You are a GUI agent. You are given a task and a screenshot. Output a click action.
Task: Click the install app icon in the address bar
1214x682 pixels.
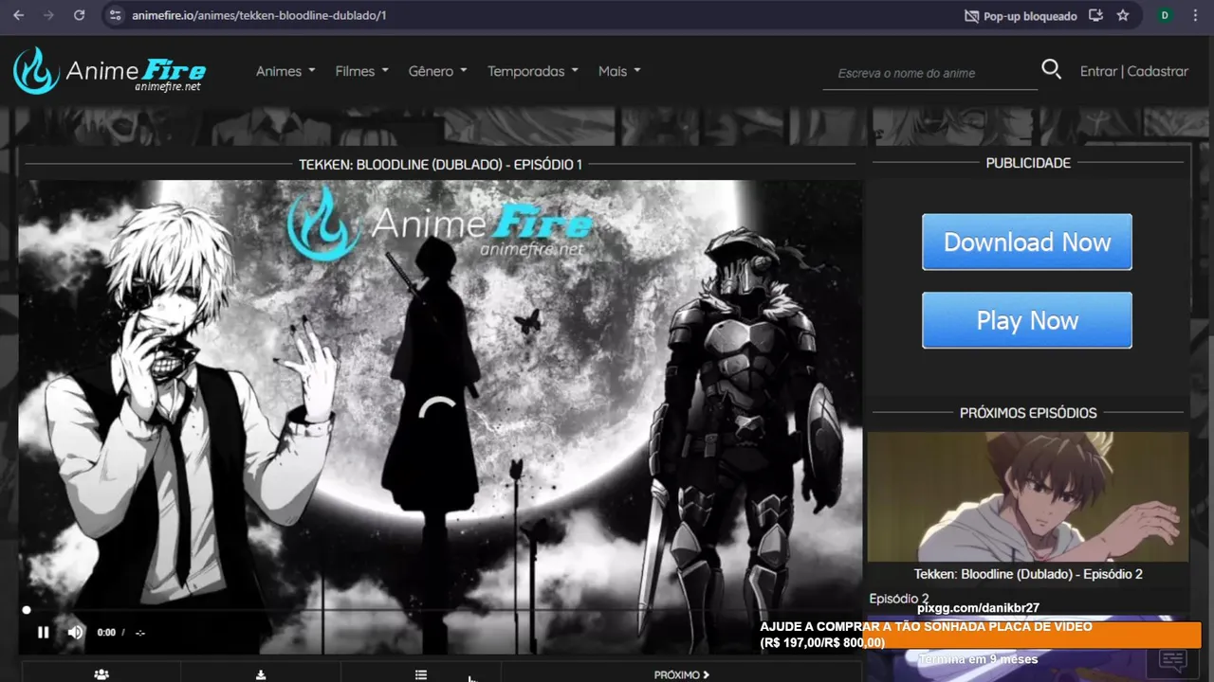point(1096,15)
